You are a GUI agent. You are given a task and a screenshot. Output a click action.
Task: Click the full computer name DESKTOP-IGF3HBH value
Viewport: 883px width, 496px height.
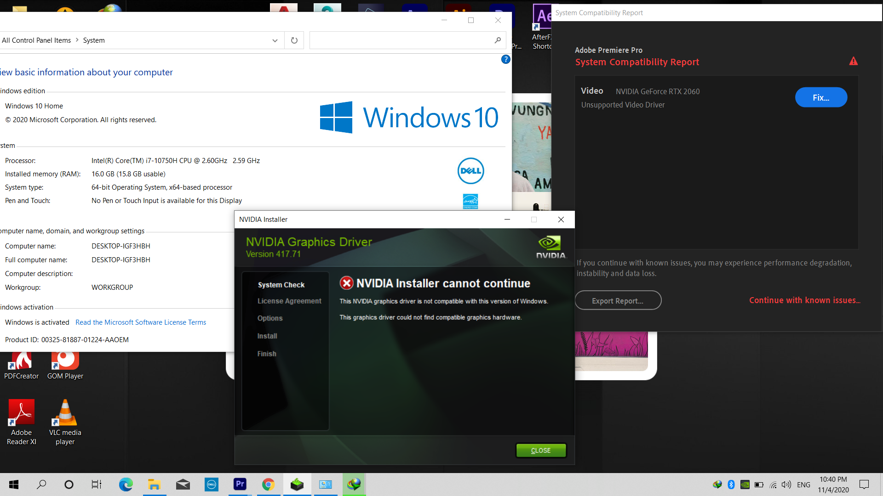pos(121,260)
